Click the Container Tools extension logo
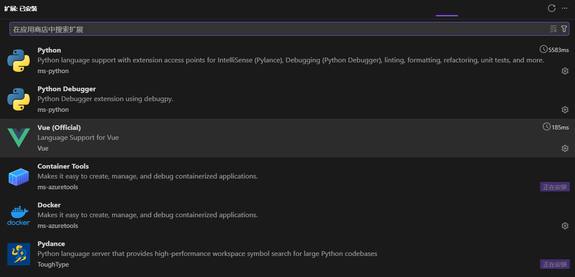 [x=19, y=177]
